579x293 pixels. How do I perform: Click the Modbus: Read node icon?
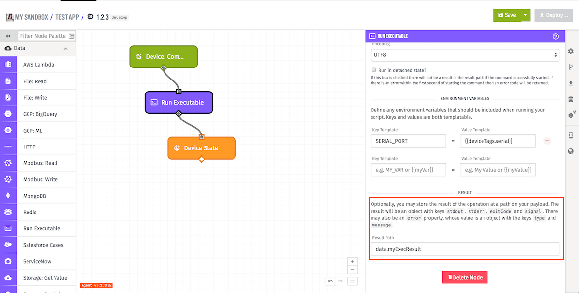pos(8,163)
